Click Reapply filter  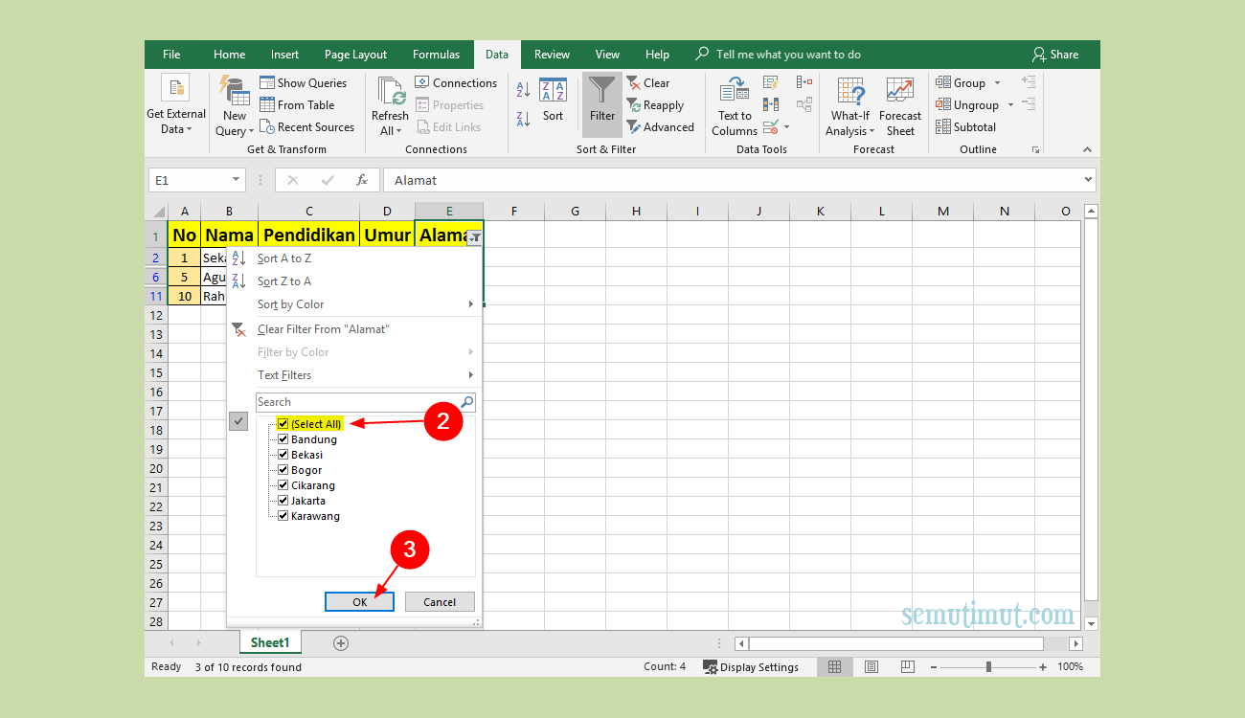[x=655, y=105]
